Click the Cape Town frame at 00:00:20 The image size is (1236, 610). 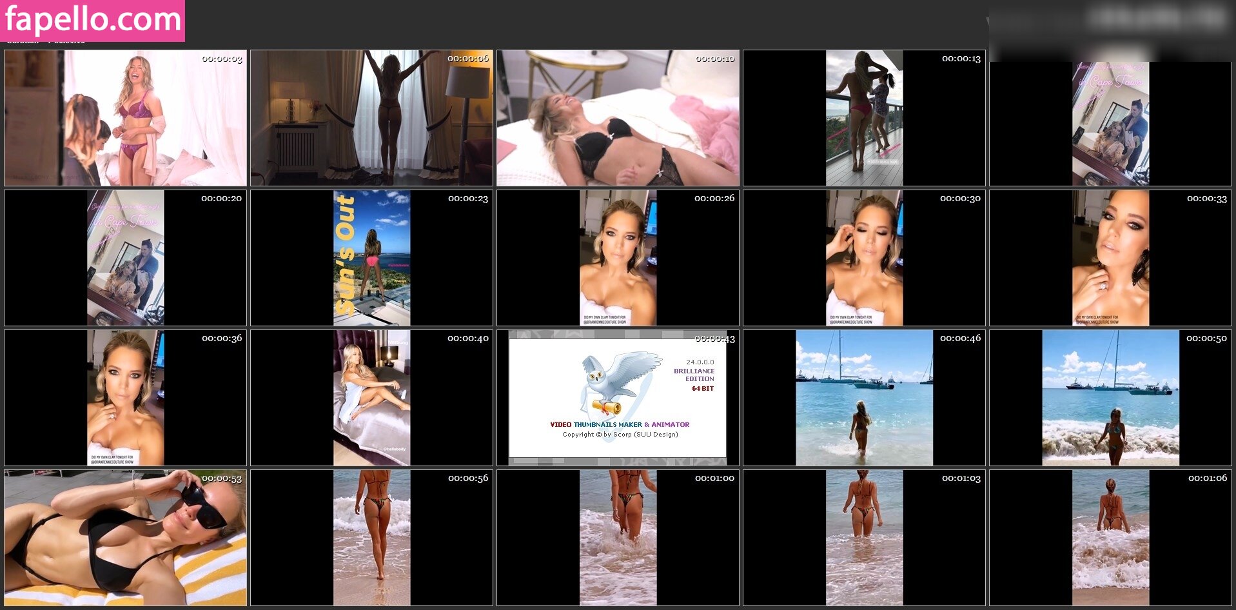[125, 258]
